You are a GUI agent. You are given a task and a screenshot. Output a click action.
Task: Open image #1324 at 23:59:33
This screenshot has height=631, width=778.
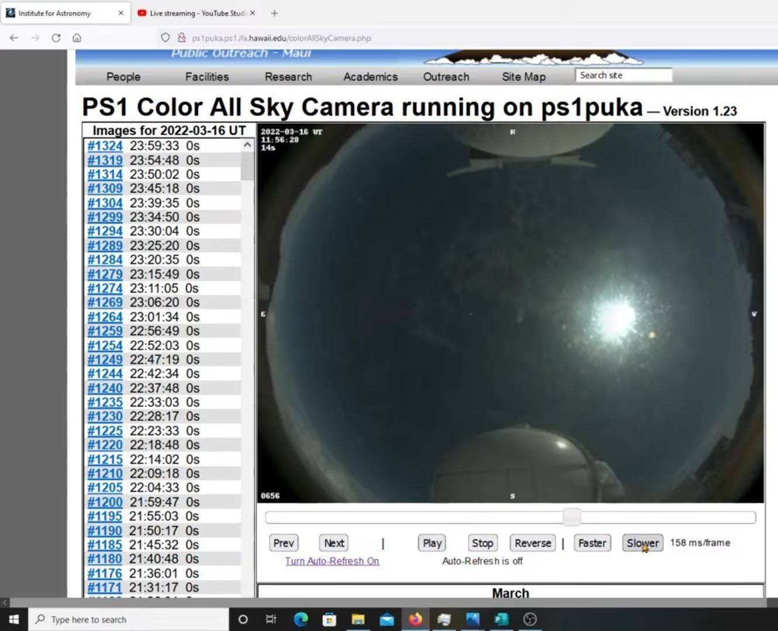[105, 146]
